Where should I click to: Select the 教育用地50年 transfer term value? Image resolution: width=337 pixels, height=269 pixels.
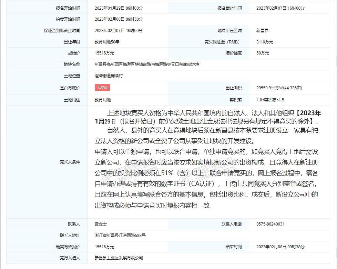pyautogui.click(x=107, y=42)
